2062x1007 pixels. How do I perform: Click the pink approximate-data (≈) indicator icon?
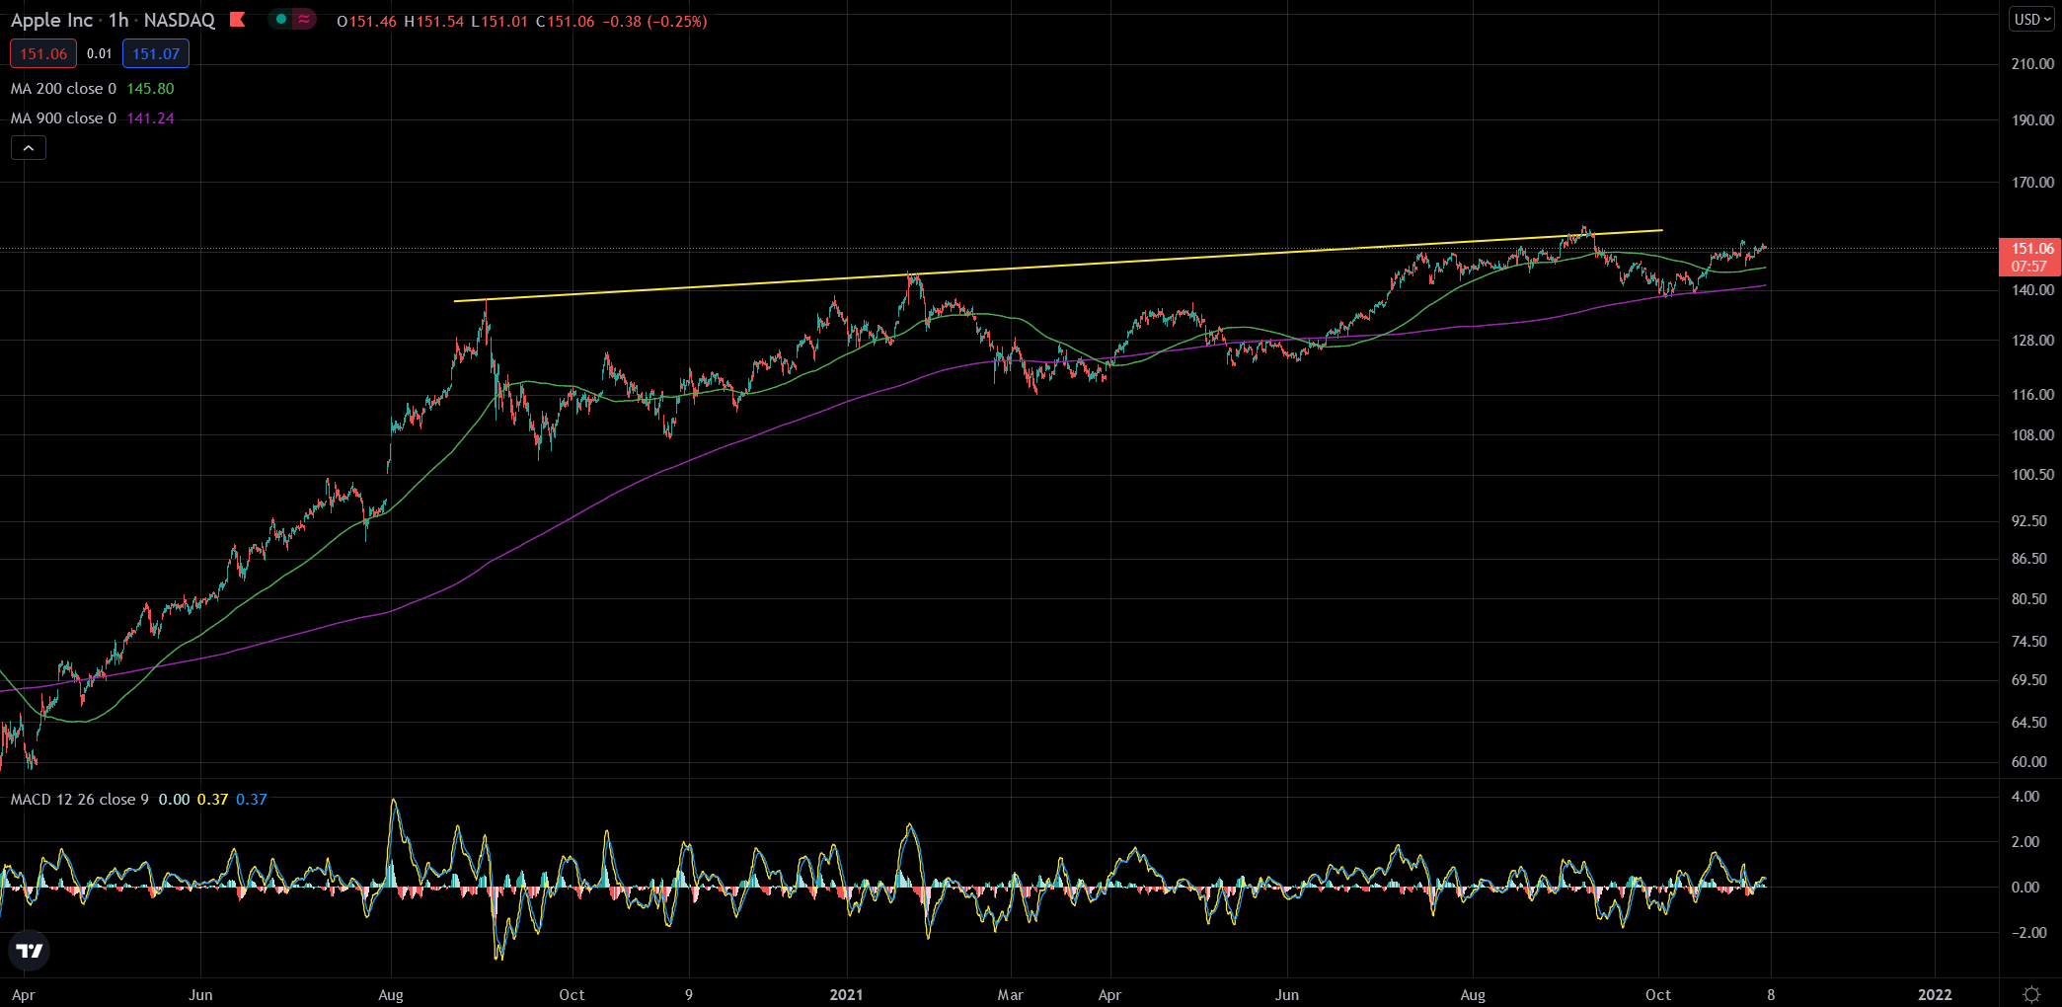304,20
